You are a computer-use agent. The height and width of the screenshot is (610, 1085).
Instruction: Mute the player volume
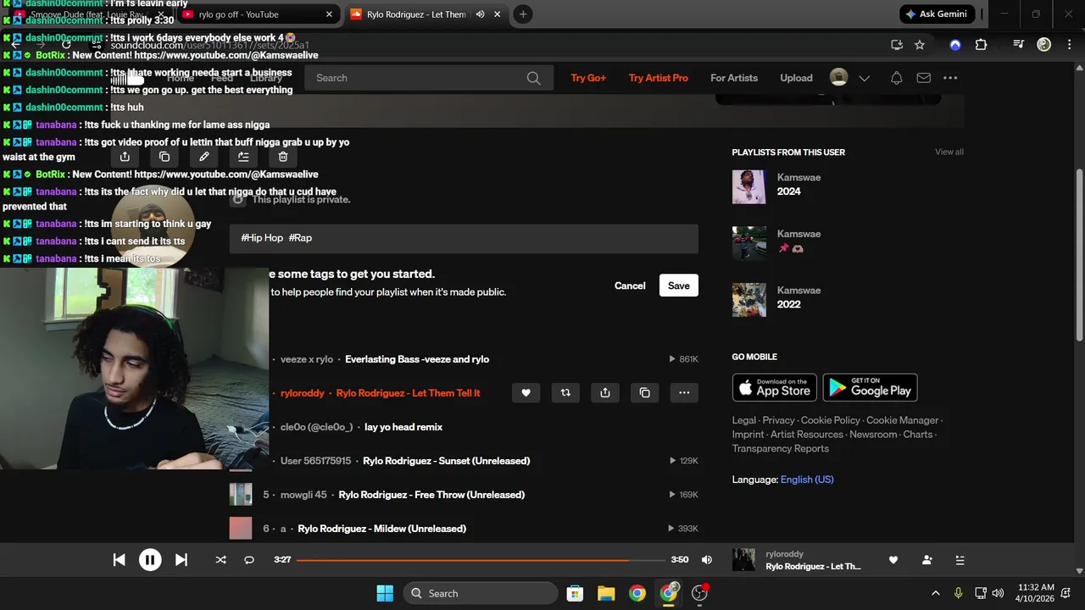pos(707,560)
